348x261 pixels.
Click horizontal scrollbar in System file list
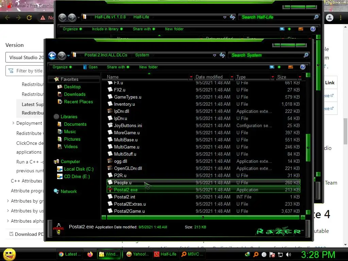point(203,217)
